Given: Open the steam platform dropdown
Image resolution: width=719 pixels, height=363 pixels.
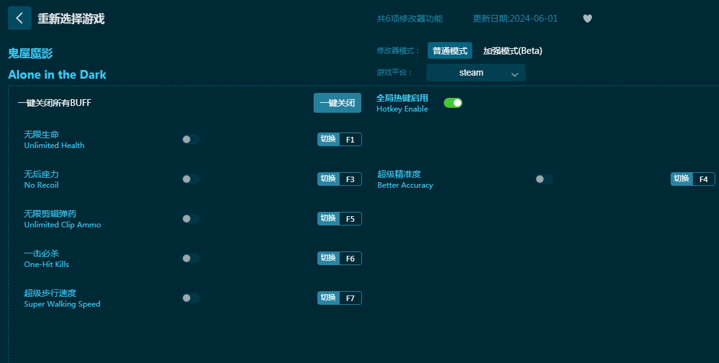Looking at the screenshot, I should point(476,72).
